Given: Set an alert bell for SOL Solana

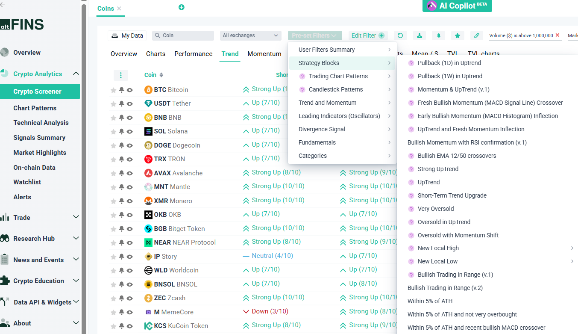Looking at the screenshot, I should [122, 131].
